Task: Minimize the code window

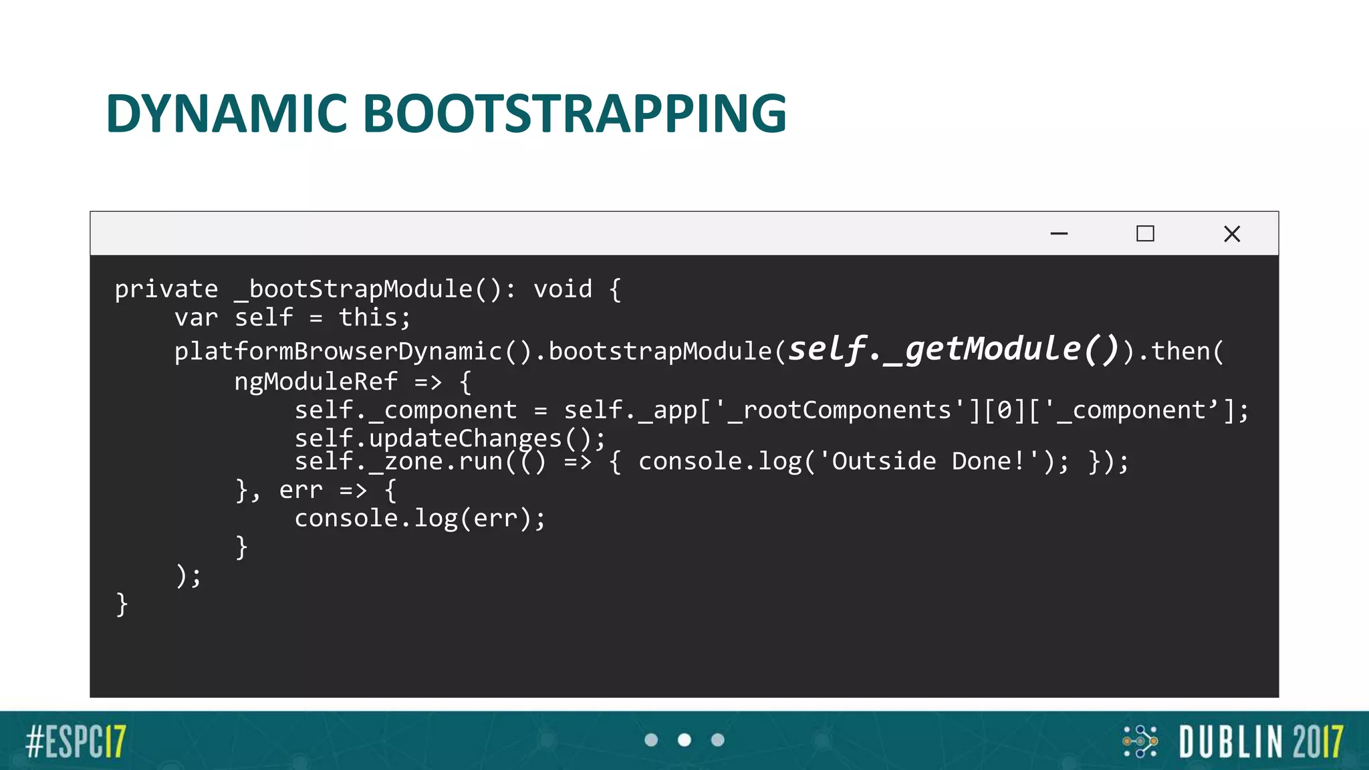Action: (1059, 233)
